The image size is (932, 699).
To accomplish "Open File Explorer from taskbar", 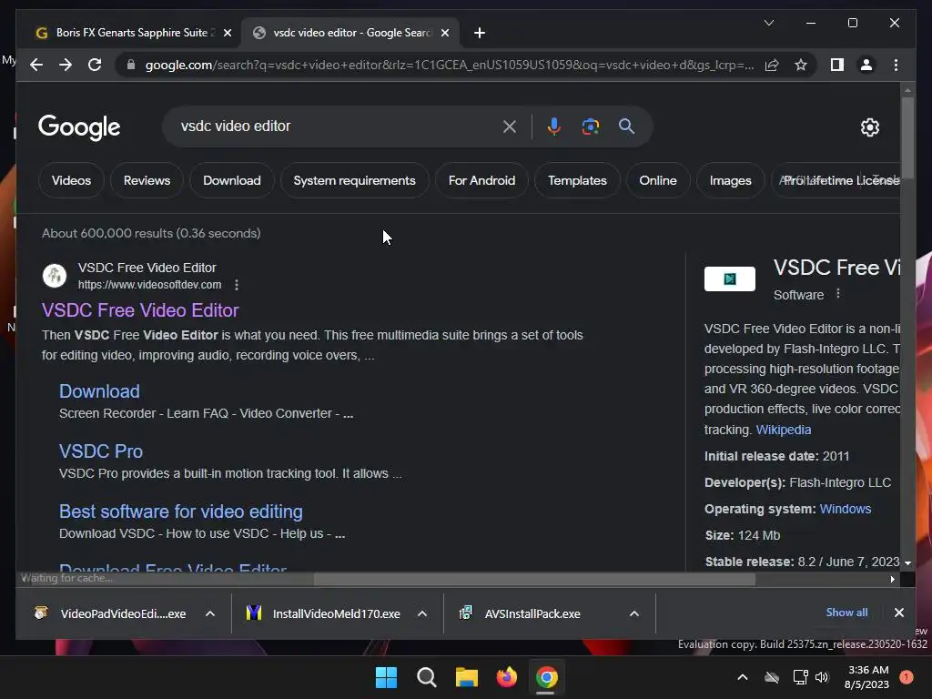I will click(x=467, y=677).
